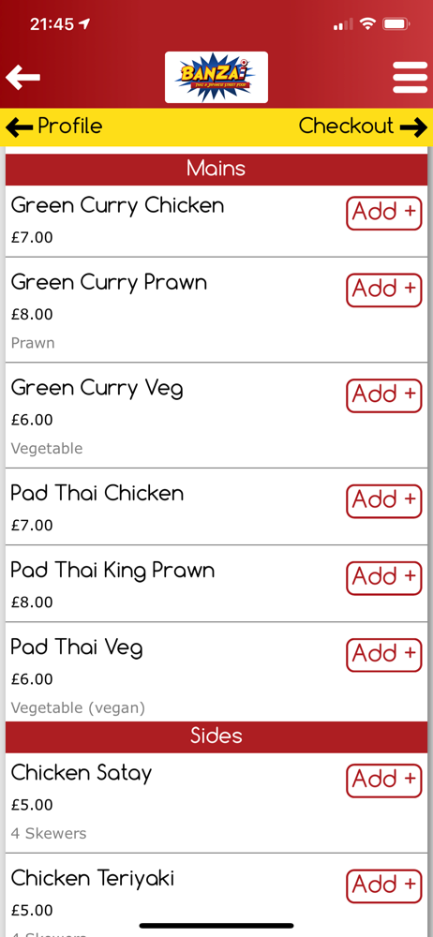The image size is (433, 937).
Task: Select the Sides section header
Action: pyautogui.click(x=216, y=736)
